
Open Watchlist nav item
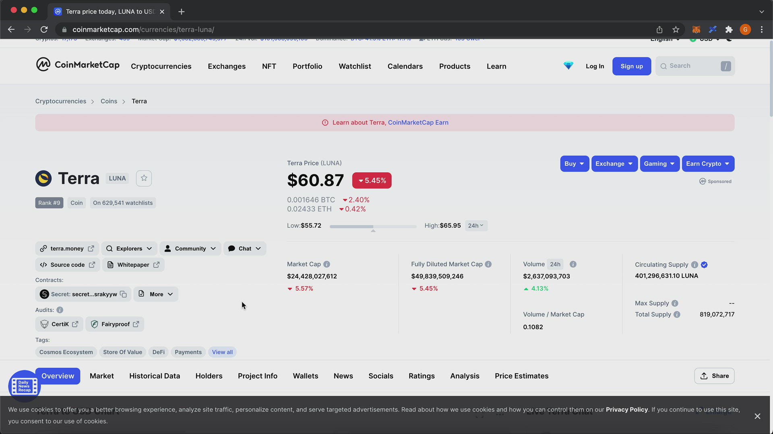[x=355, y=66]
